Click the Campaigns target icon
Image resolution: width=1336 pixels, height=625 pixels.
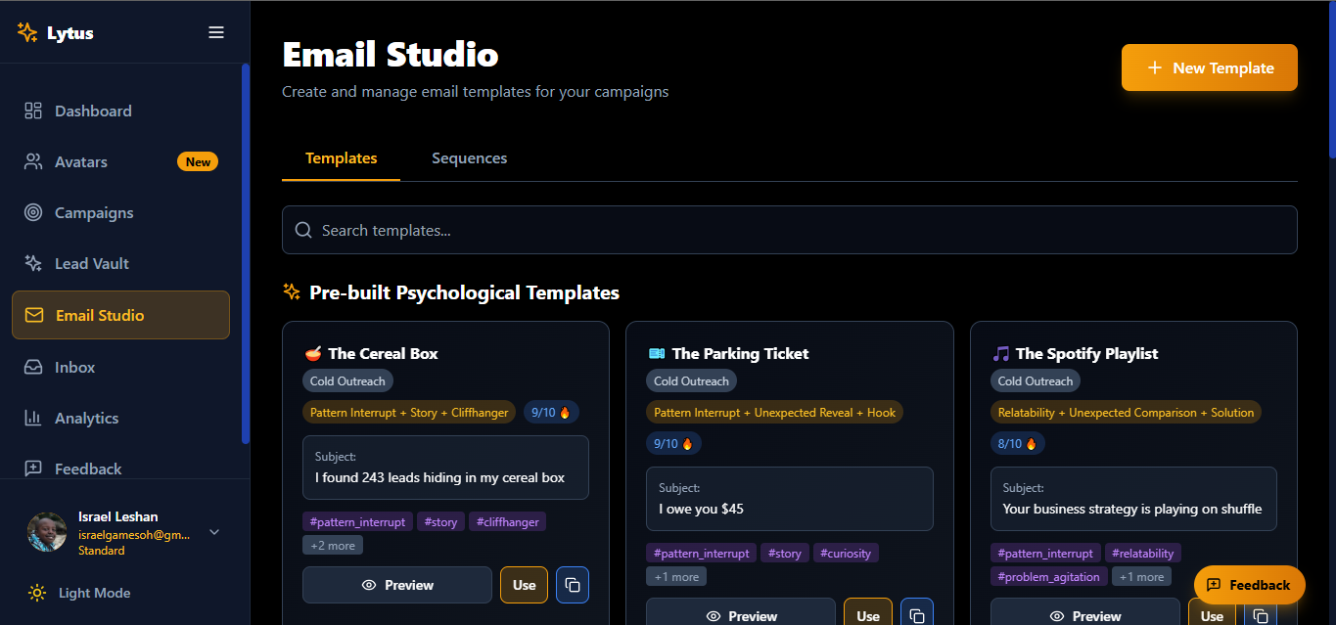coord(33,212)
